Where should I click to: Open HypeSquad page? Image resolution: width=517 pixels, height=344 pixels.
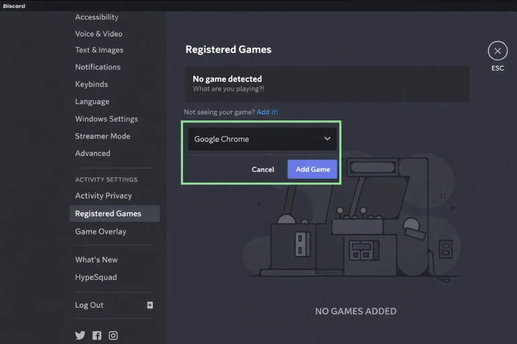96,277
